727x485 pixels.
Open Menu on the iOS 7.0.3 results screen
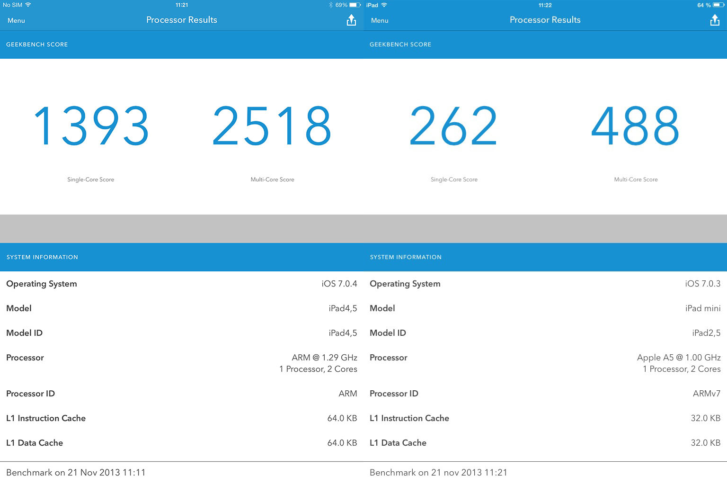pyautogui.click(x=380, y=20)
